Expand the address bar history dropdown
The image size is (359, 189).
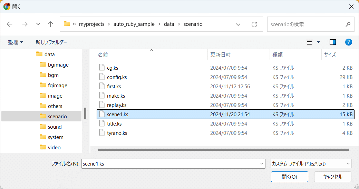238,24
